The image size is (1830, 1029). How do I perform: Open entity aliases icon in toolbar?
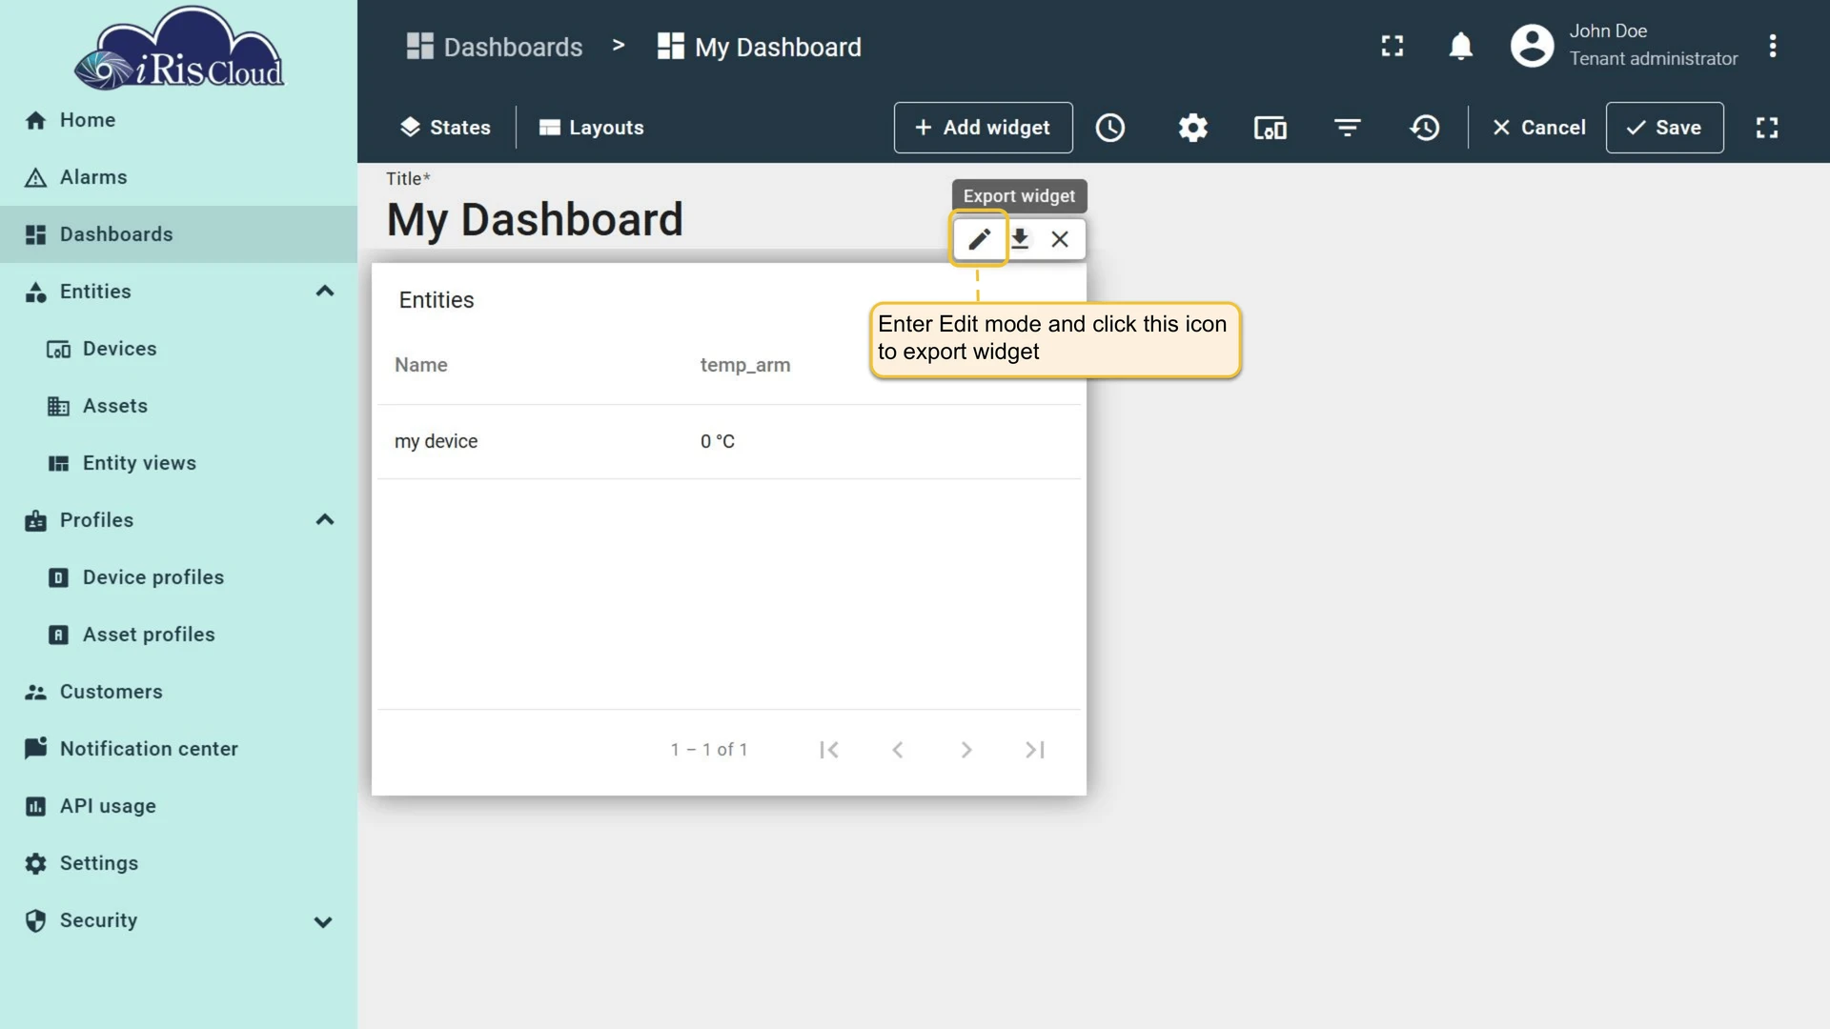click(1270, 128)
